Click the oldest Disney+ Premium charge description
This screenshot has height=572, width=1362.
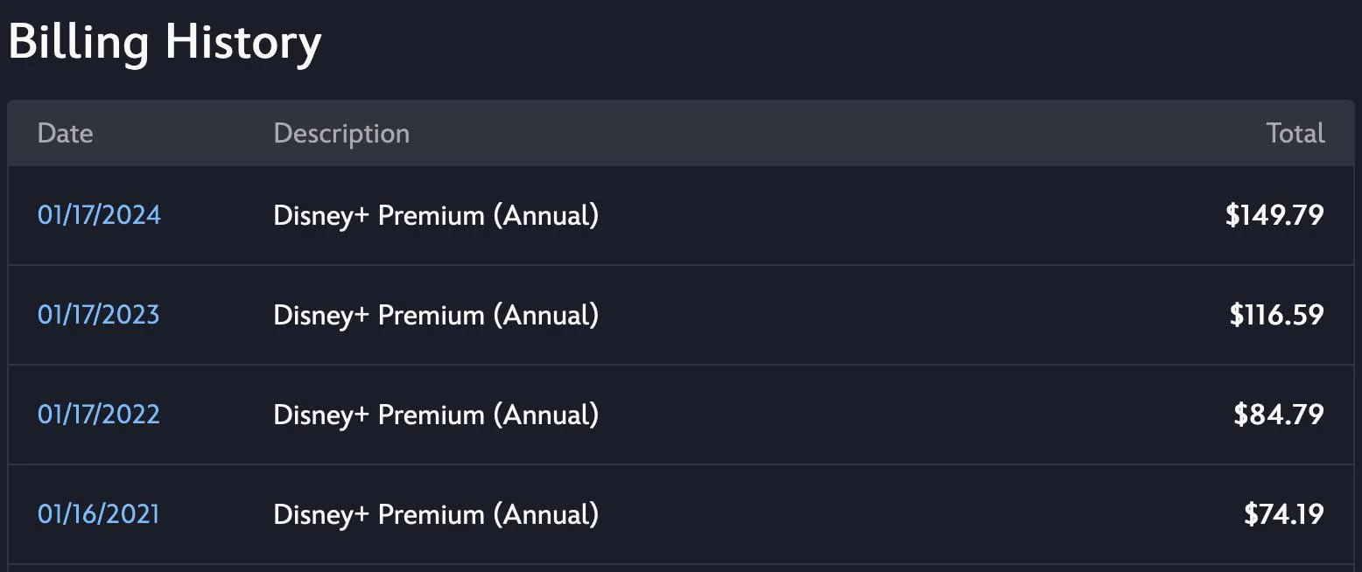tap(435, 514)
